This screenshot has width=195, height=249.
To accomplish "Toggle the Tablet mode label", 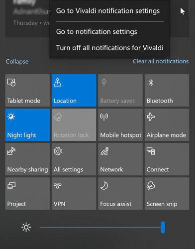I will click(x=24, y=101).
